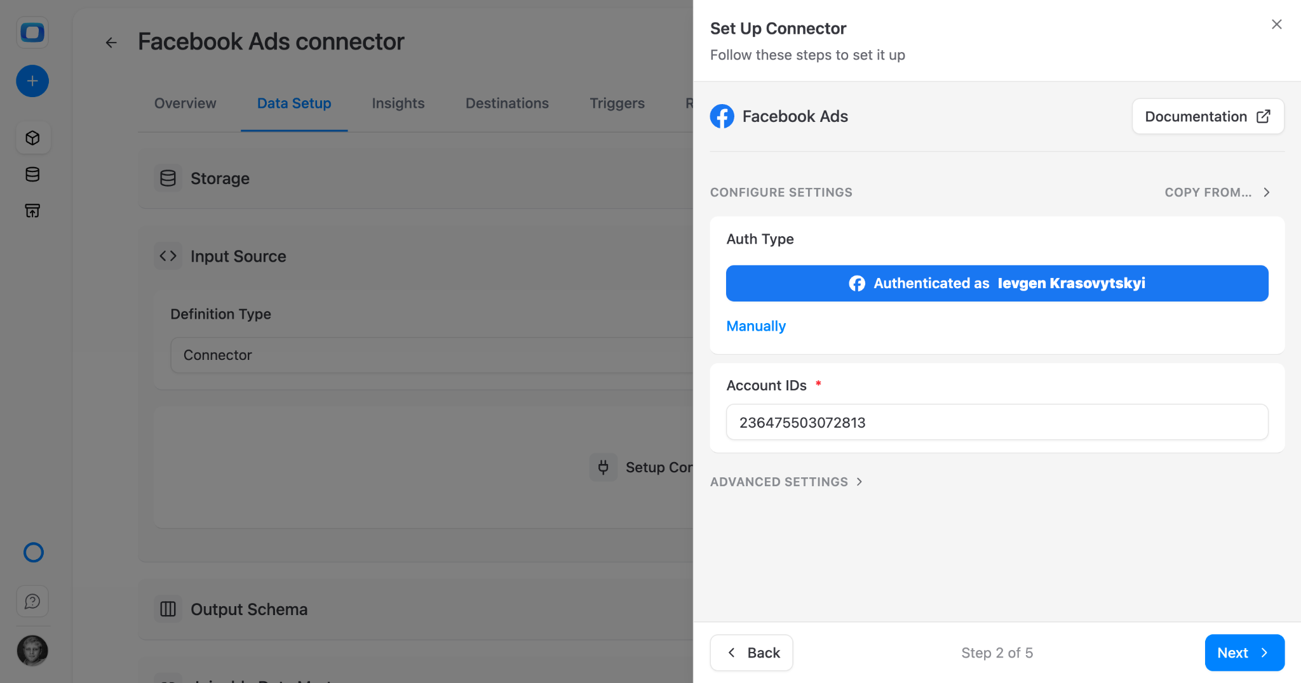The width and height of the screenshot is (1301, 683).
Task: Open the Insights tab
Action: click(x=398, y=103)
